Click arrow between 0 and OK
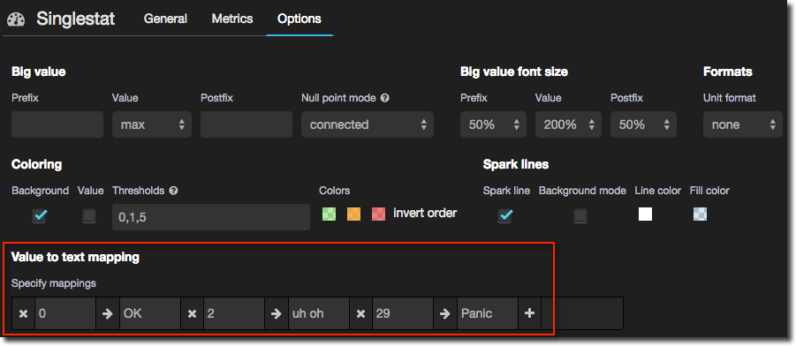Viewport: 796px width, 346px height. click(x=107, y=313)
